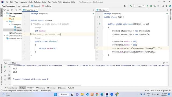Open the VCS menu
172x97 pixels.
(x=60, y=2)
